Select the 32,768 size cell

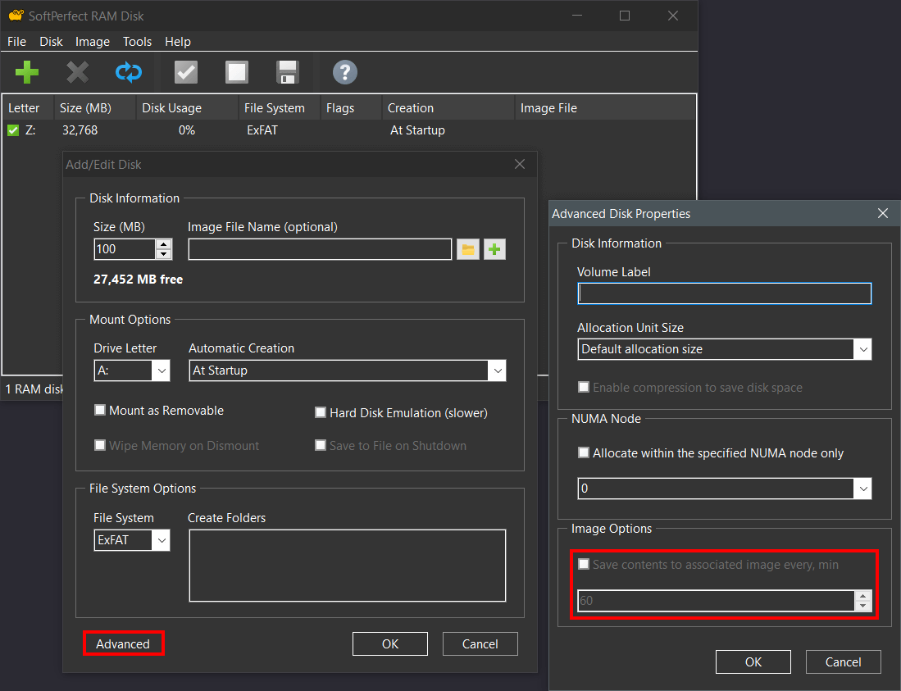click(x=80, y=130)
